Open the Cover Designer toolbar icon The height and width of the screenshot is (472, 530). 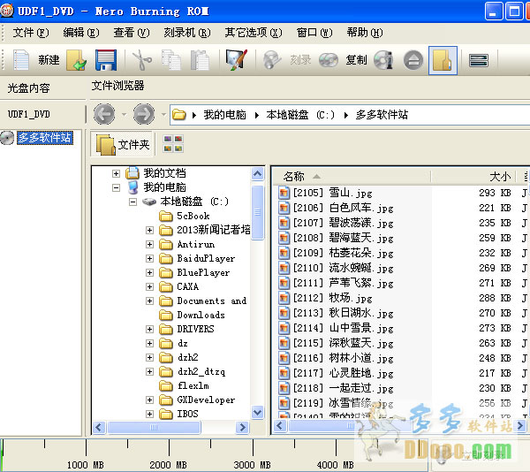click(236, 60)
